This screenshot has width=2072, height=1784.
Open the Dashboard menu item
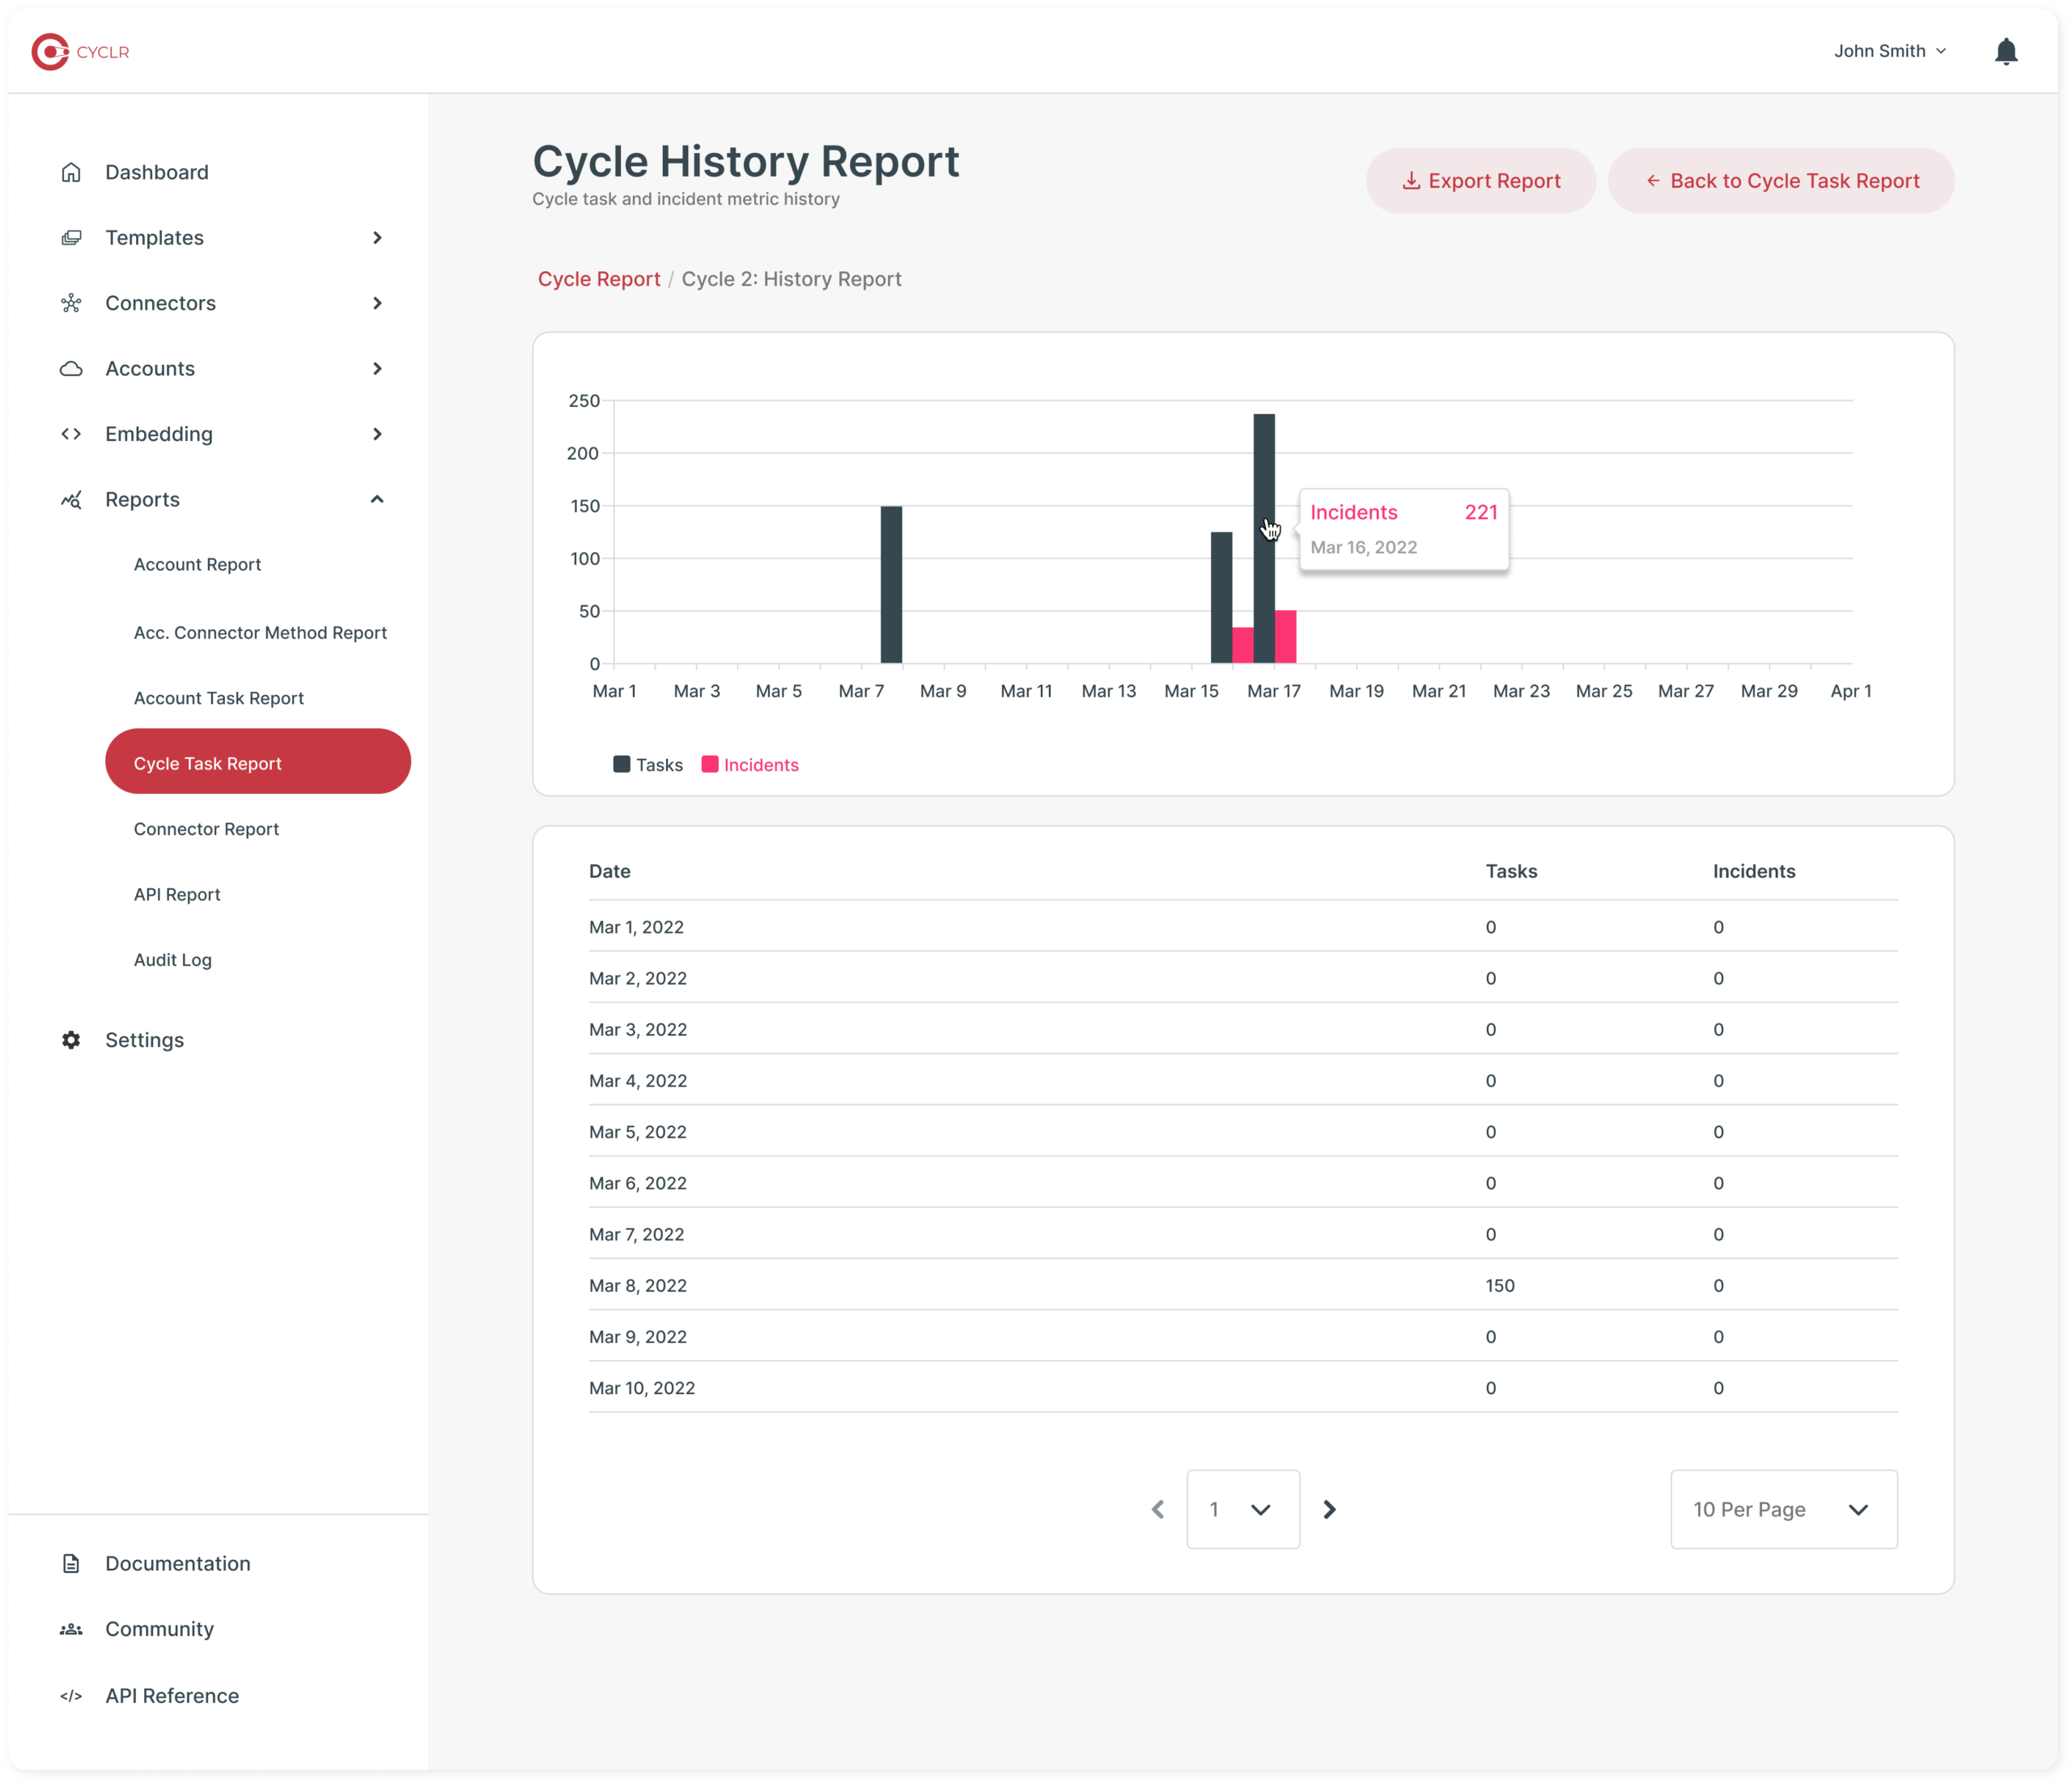[x=156, y=172]
